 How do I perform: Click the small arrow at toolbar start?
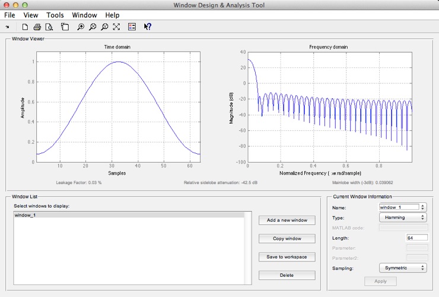pos(7,27)
